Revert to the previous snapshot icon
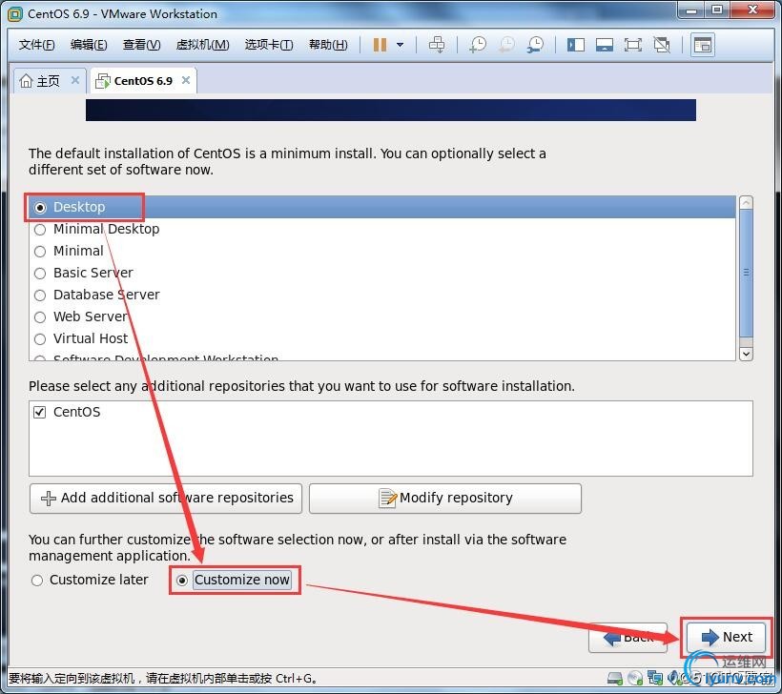The width and height of the screenshot is (782, 694). point(506,45)
